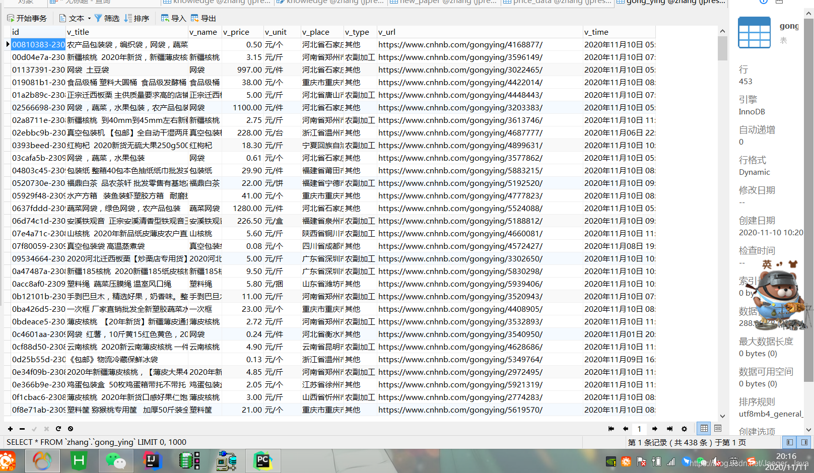Select the url cell ending gongying/4899631/

(480, 145)
